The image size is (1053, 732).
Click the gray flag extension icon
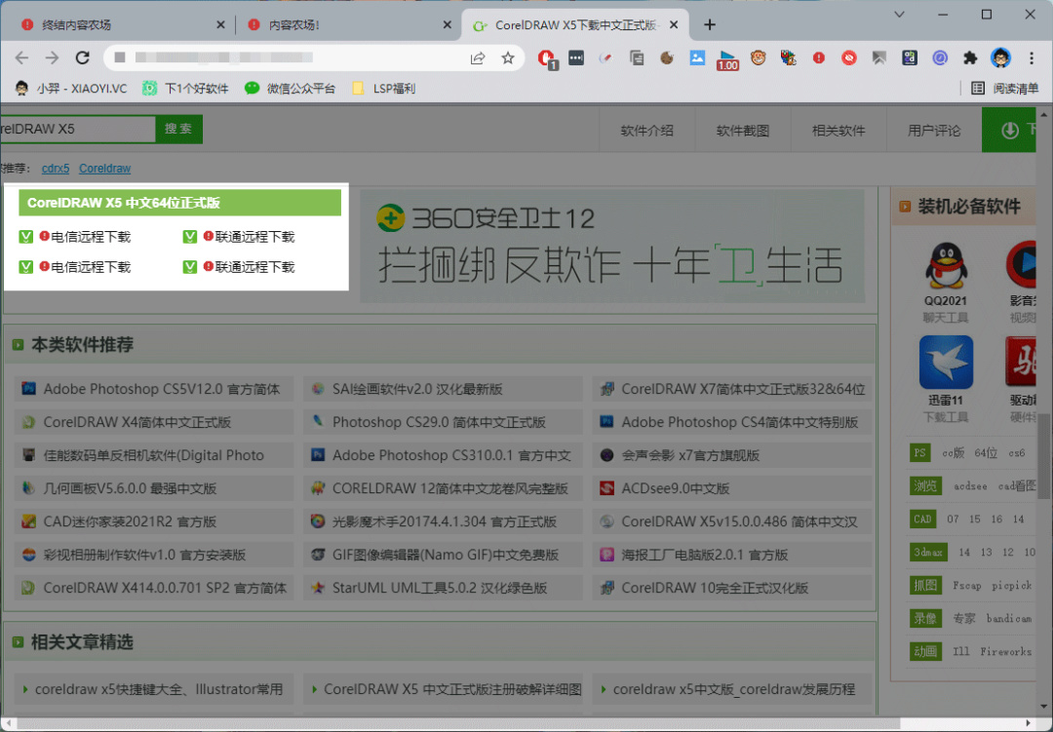tap(879, 58)
